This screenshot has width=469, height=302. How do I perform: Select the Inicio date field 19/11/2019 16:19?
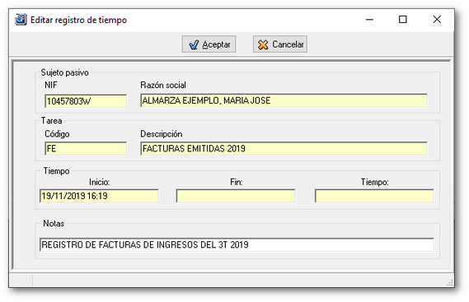point(99,196)
